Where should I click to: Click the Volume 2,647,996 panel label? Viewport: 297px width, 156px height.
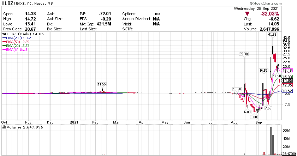tap(25, 127)
